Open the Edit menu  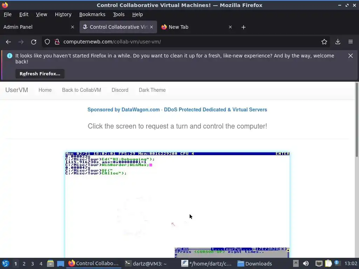[x=24, y=14]
